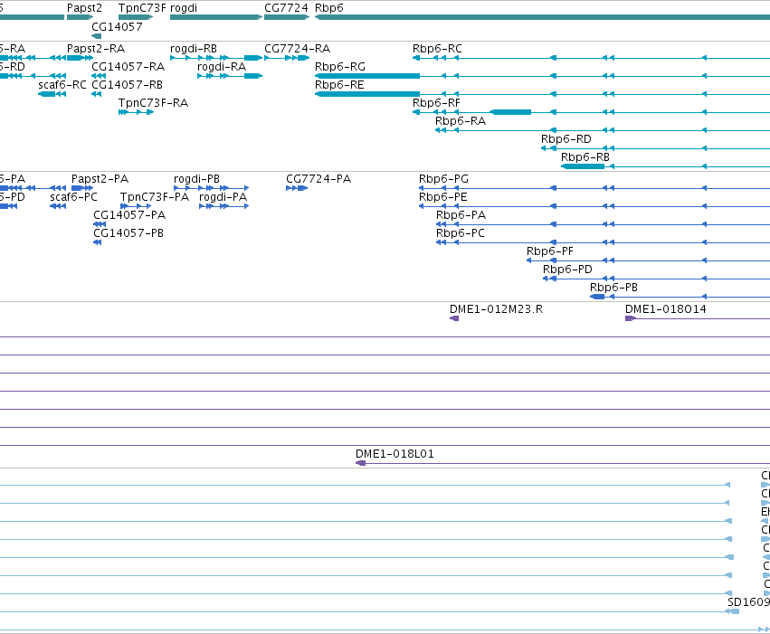Select the Papst2 gene label
770x634 pixels.
(x=84, y=8)
